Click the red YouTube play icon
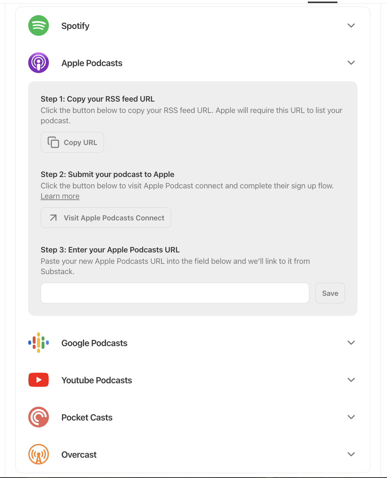Screen dimensions: 387x478 click(x=39, y=380)
